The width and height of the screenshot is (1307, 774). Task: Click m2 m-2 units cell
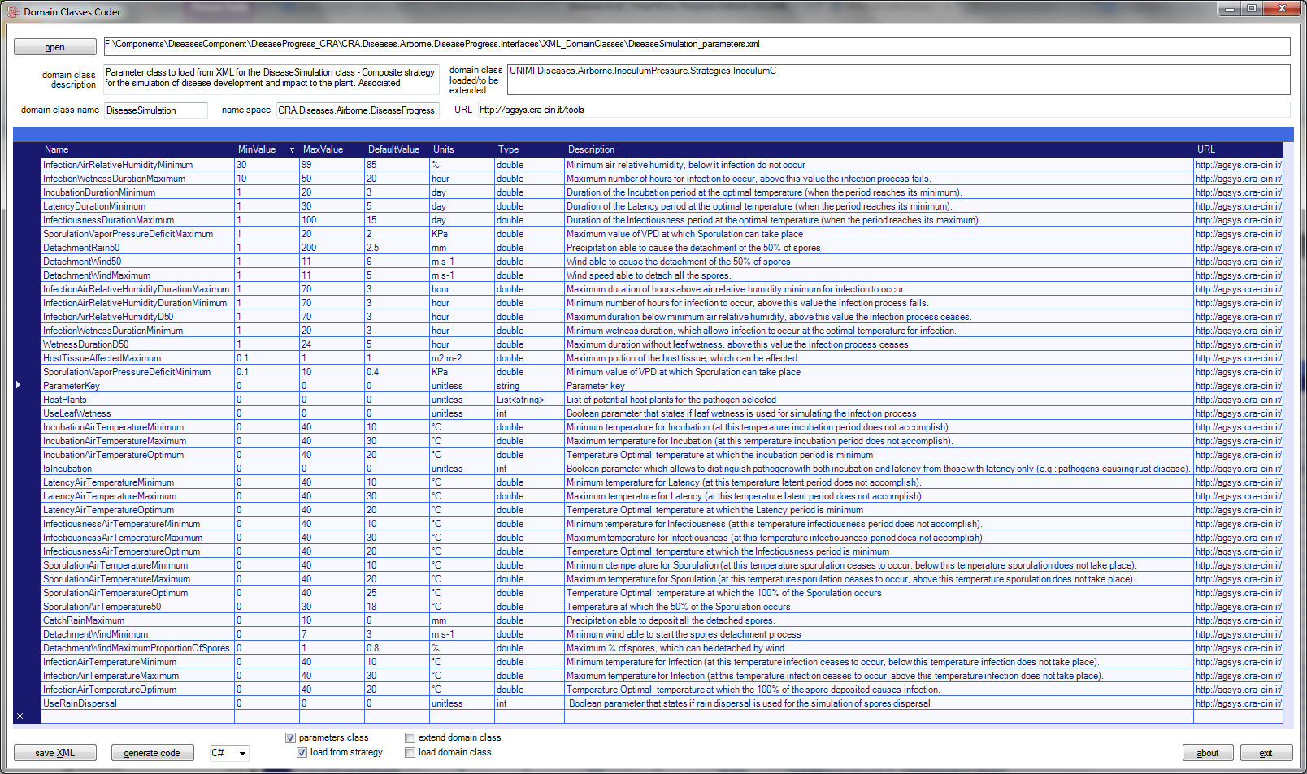tap(462, 358)
